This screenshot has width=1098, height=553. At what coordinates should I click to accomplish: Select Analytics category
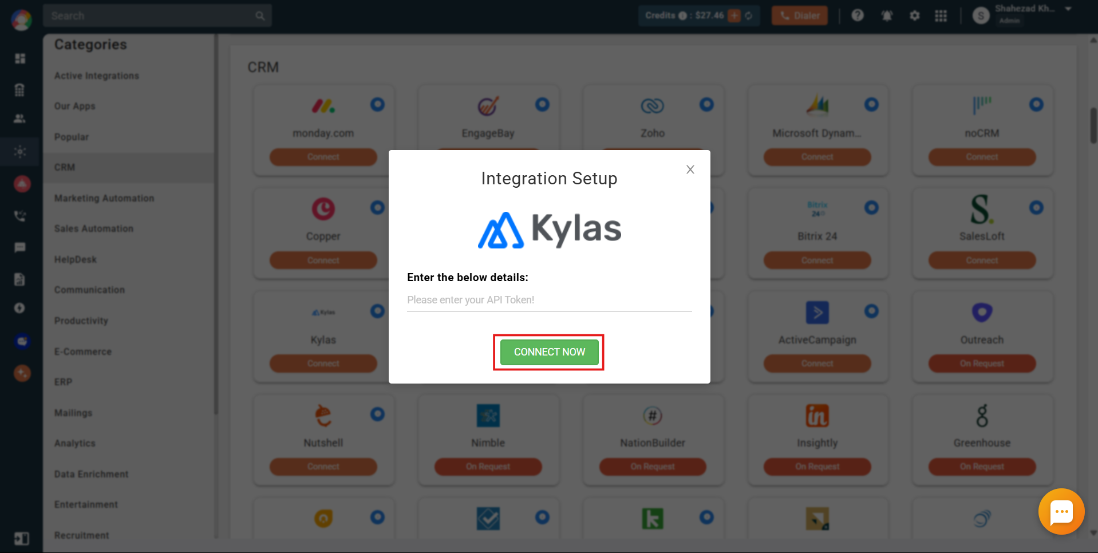click(75, 443)
